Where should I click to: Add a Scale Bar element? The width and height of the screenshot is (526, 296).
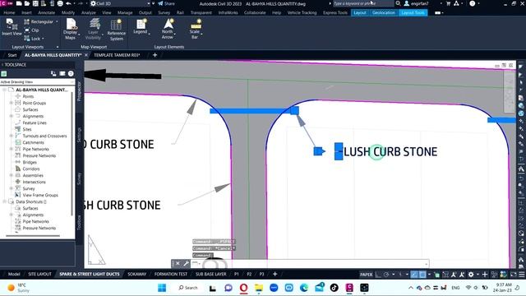pos(195,30)
